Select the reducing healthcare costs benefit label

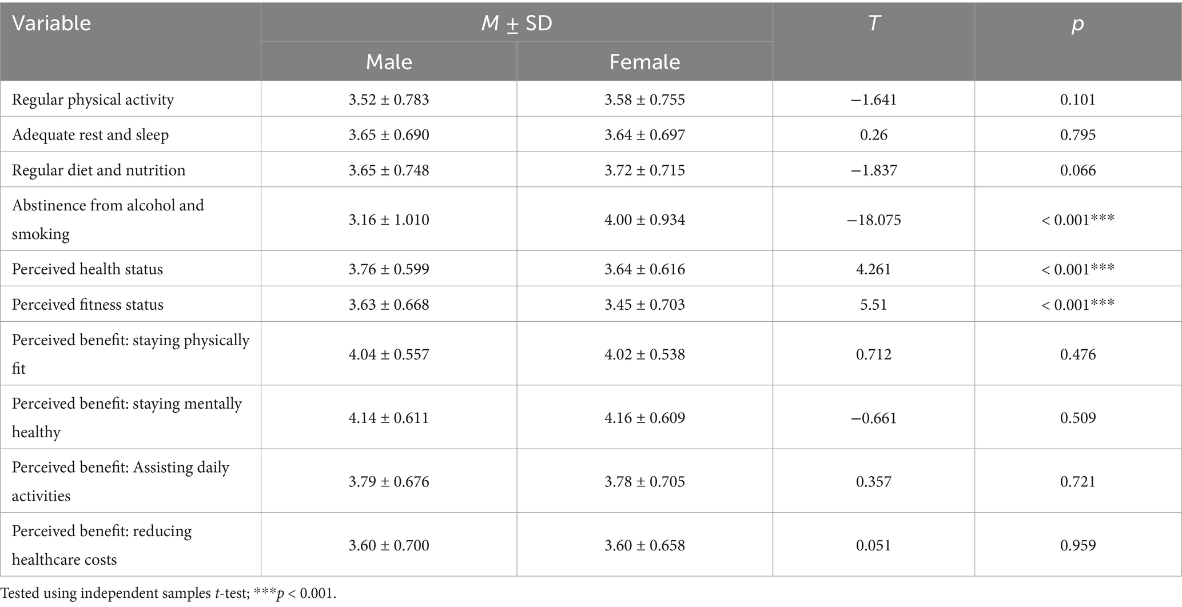click(102, 545)
